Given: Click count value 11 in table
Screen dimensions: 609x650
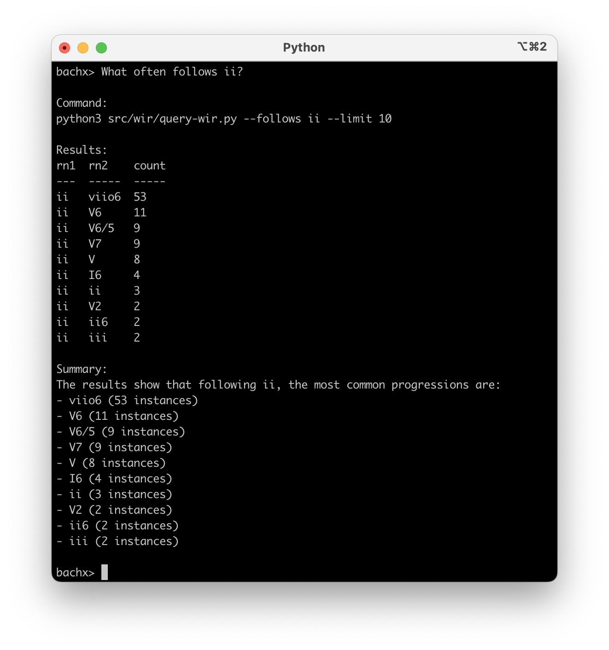Looking at the screenshot, I should [140, 213].
